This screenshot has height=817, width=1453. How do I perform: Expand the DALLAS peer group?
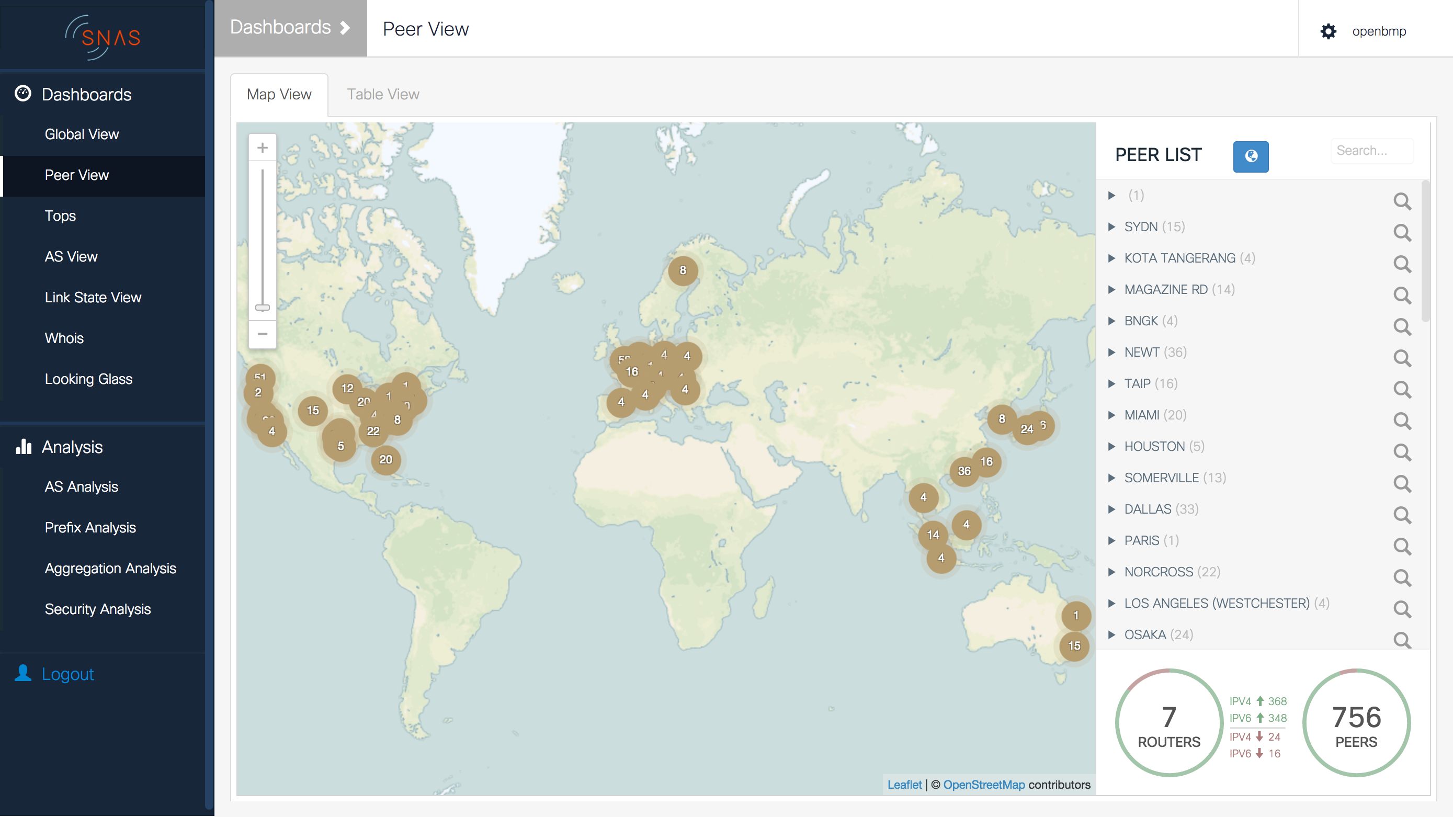(1111, 509)
